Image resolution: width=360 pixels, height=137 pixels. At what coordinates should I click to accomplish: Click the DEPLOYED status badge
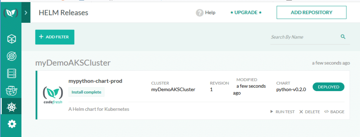coord(329,87)
